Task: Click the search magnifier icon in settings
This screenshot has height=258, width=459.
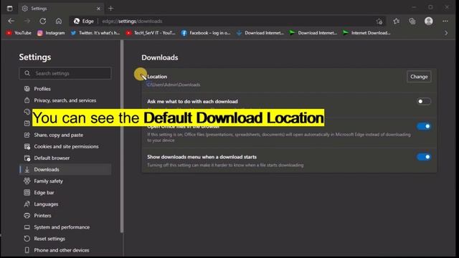Action: click(x=27, y=73)
